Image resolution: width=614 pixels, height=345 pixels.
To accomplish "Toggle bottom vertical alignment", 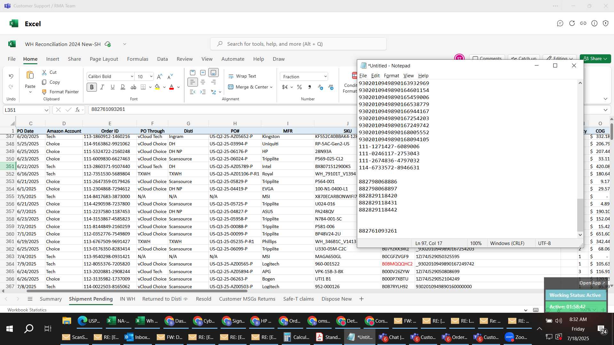I will pos(213,73).
